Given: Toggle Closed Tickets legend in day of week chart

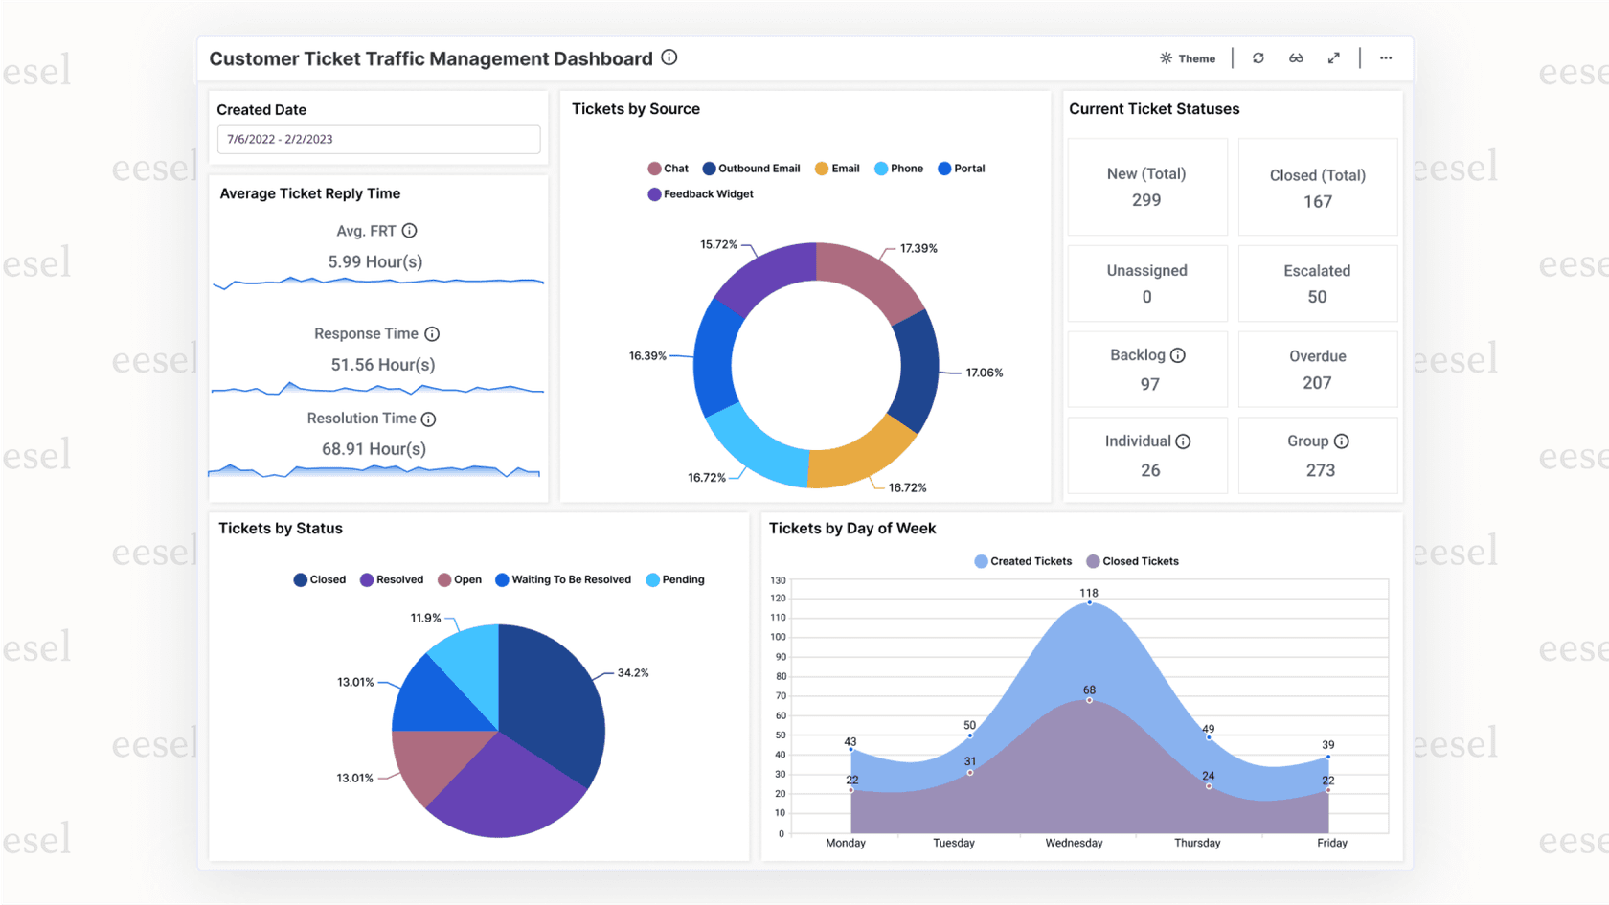Looking at the screenshot, I should tap(1133, 561).
